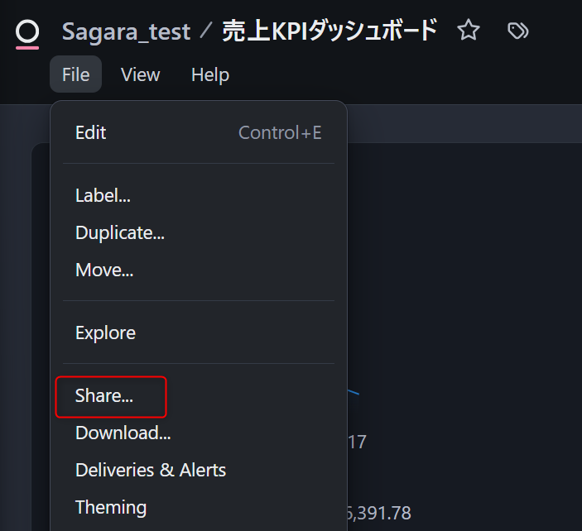The height and width of the screenshot is (531, 582).
Task: Click the Theming menu entry
Action: pos(111,507)
